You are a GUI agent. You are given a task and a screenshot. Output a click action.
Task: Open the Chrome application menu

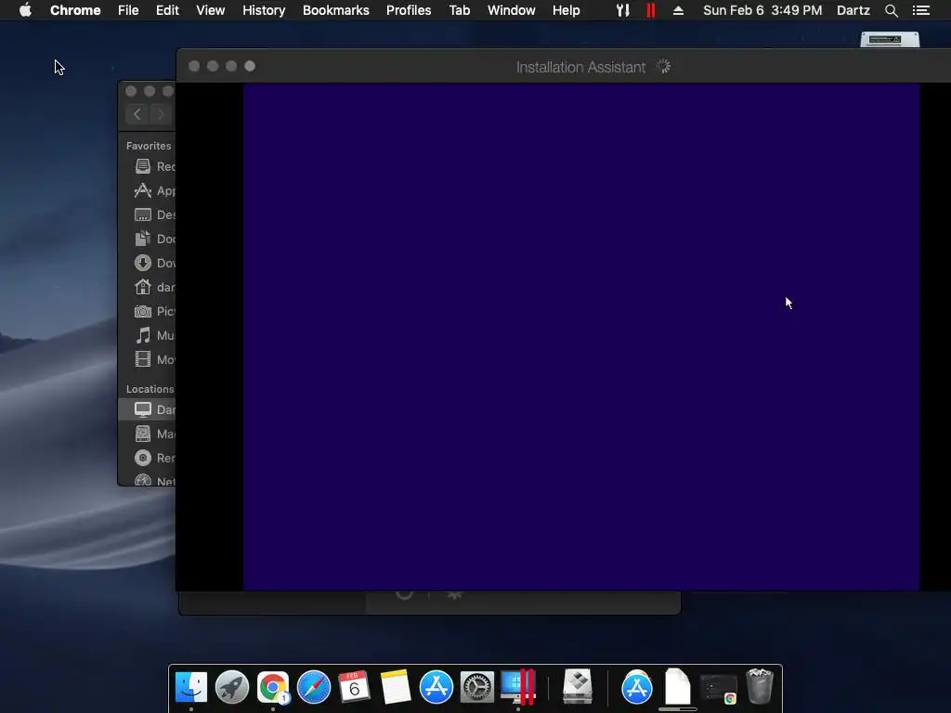click(x=75, y=10)
